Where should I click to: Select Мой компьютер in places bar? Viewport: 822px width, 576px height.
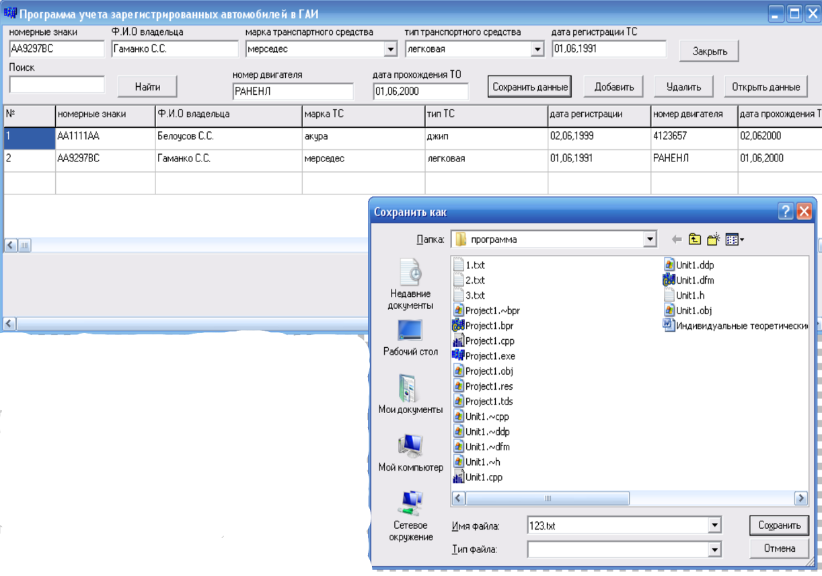click(x=410, y=452)
